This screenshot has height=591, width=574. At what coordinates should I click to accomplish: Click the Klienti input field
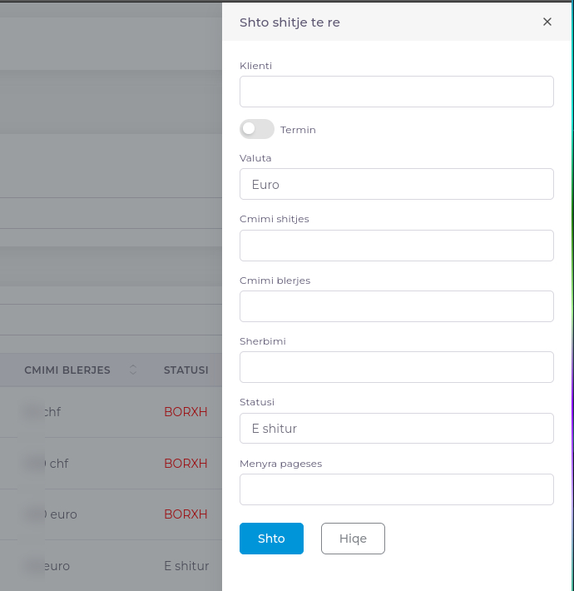397,92
